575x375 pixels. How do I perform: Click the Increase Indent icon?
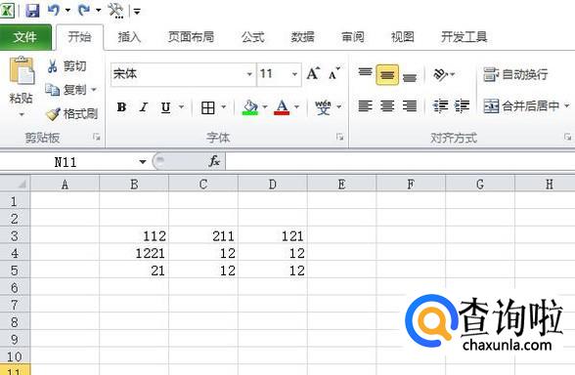point(462,106)
